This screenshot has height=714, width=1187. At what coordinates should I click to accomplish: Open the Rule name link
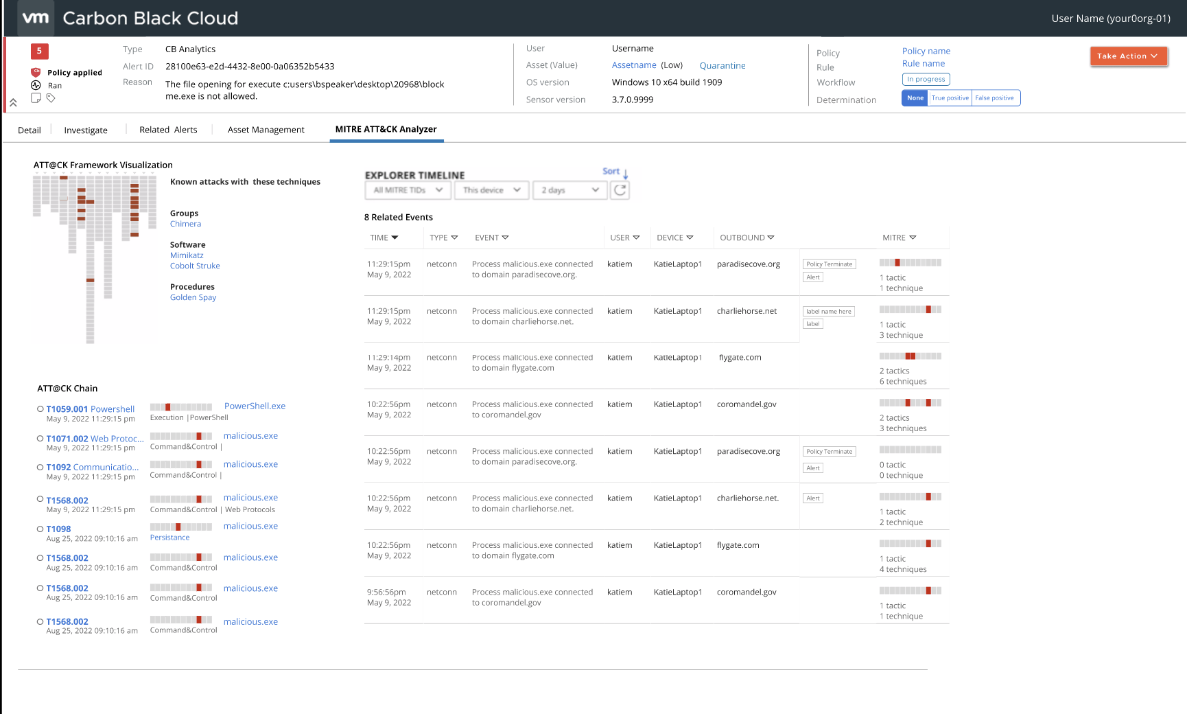[x=924, y=63]
